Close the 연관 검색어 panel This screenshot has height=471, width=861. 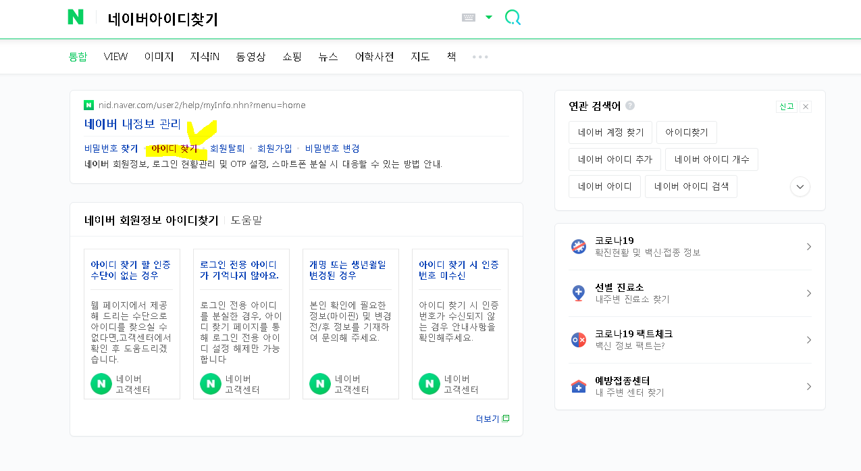(x=806, y=107)
